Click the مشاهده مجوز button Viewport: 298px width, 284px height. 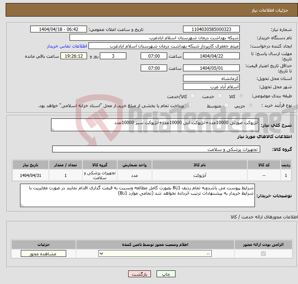point(43,254)
